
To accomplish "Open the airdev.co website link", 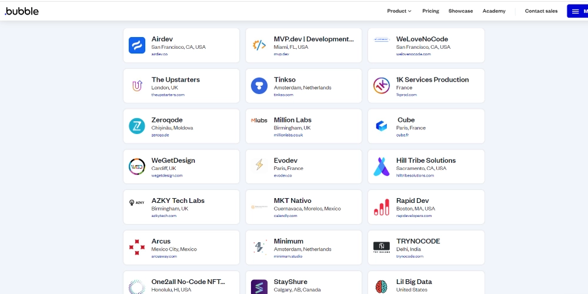I will 159,54.
